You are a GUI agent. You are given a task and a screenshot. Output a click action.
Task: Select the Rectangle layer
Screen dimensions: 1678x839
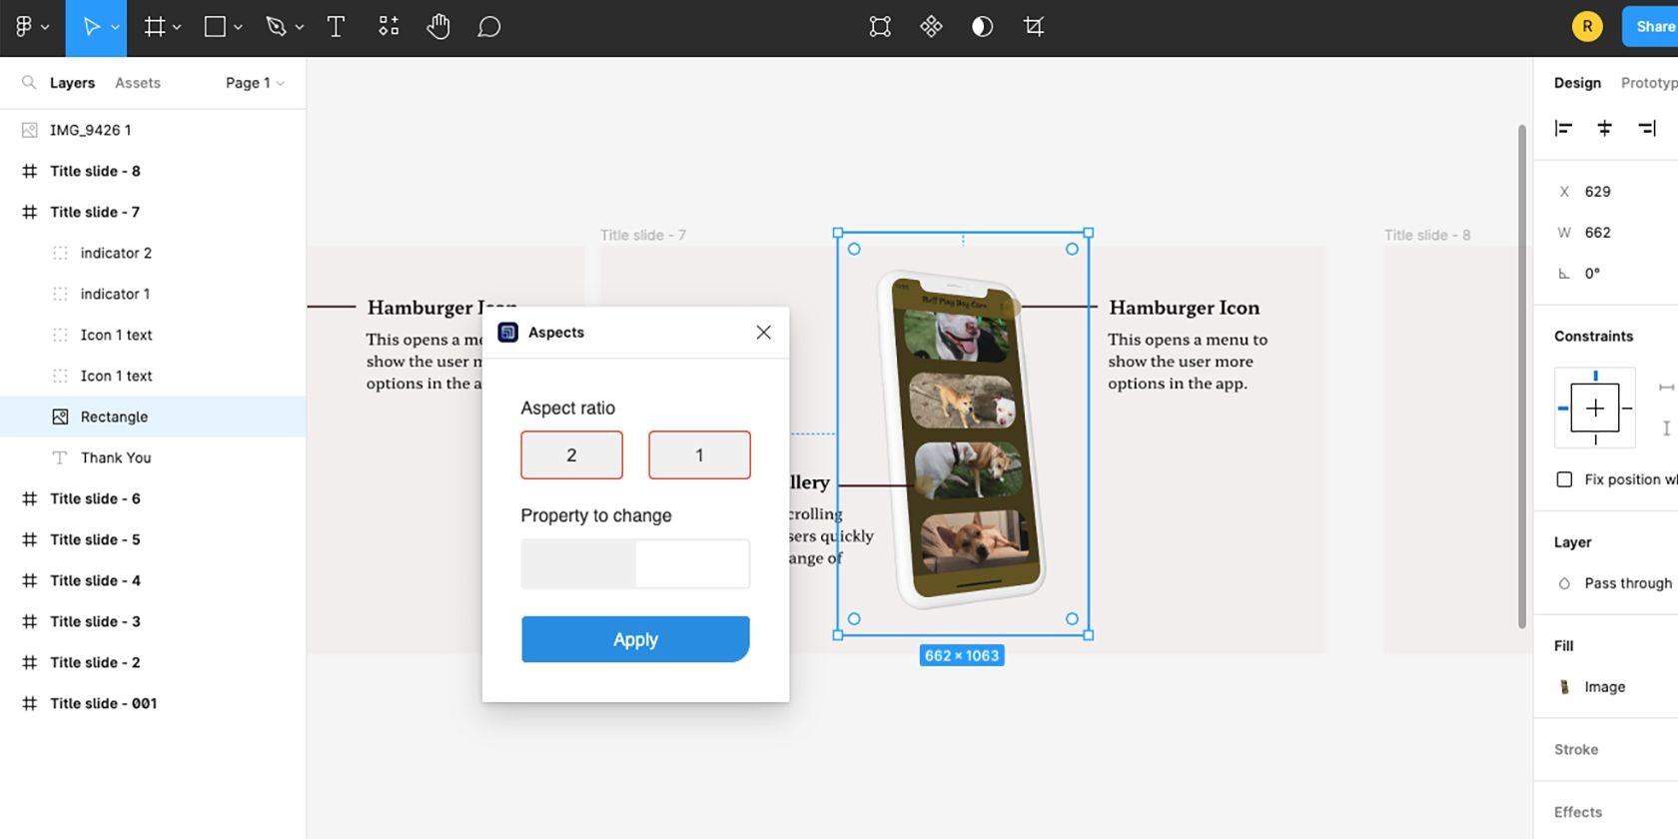tap(153, 417)
